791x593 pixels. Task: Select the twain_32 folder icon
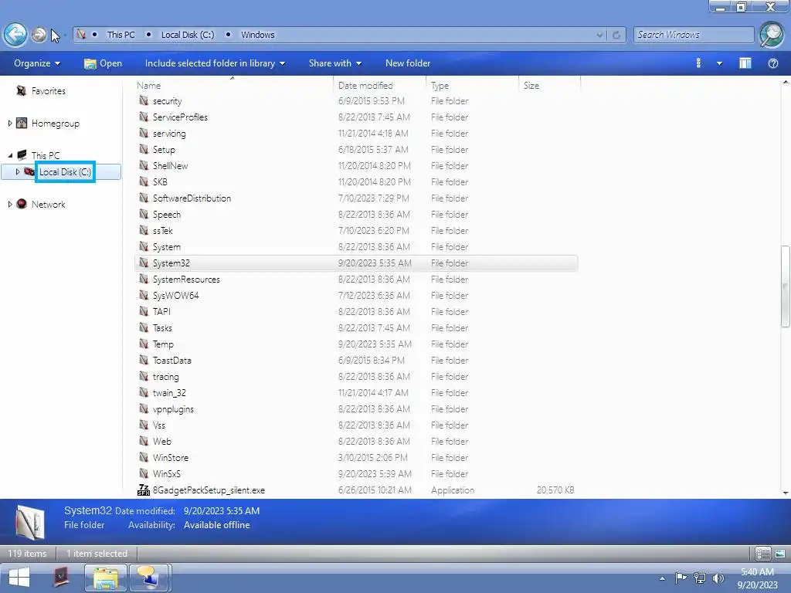tap(144, 392)
